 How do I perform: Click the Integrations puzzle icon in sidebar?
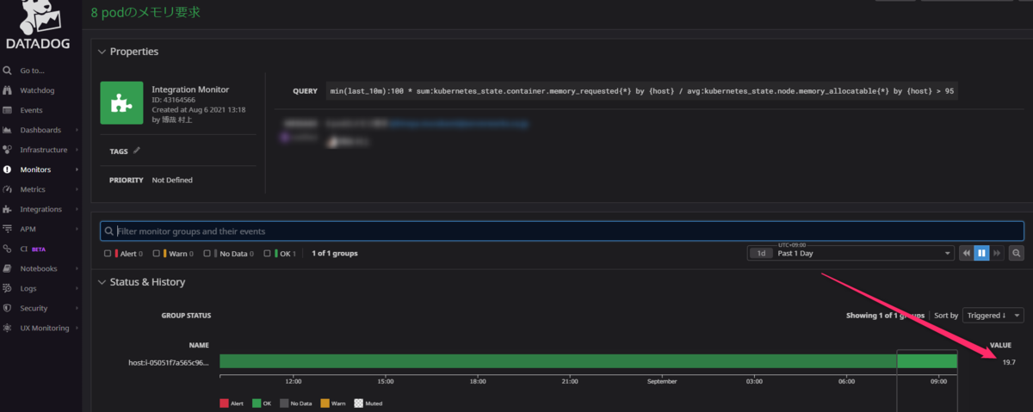7,209
